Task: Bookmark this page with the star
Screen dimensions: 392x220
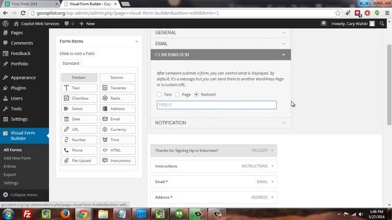Action: click(x=337, y=13)
